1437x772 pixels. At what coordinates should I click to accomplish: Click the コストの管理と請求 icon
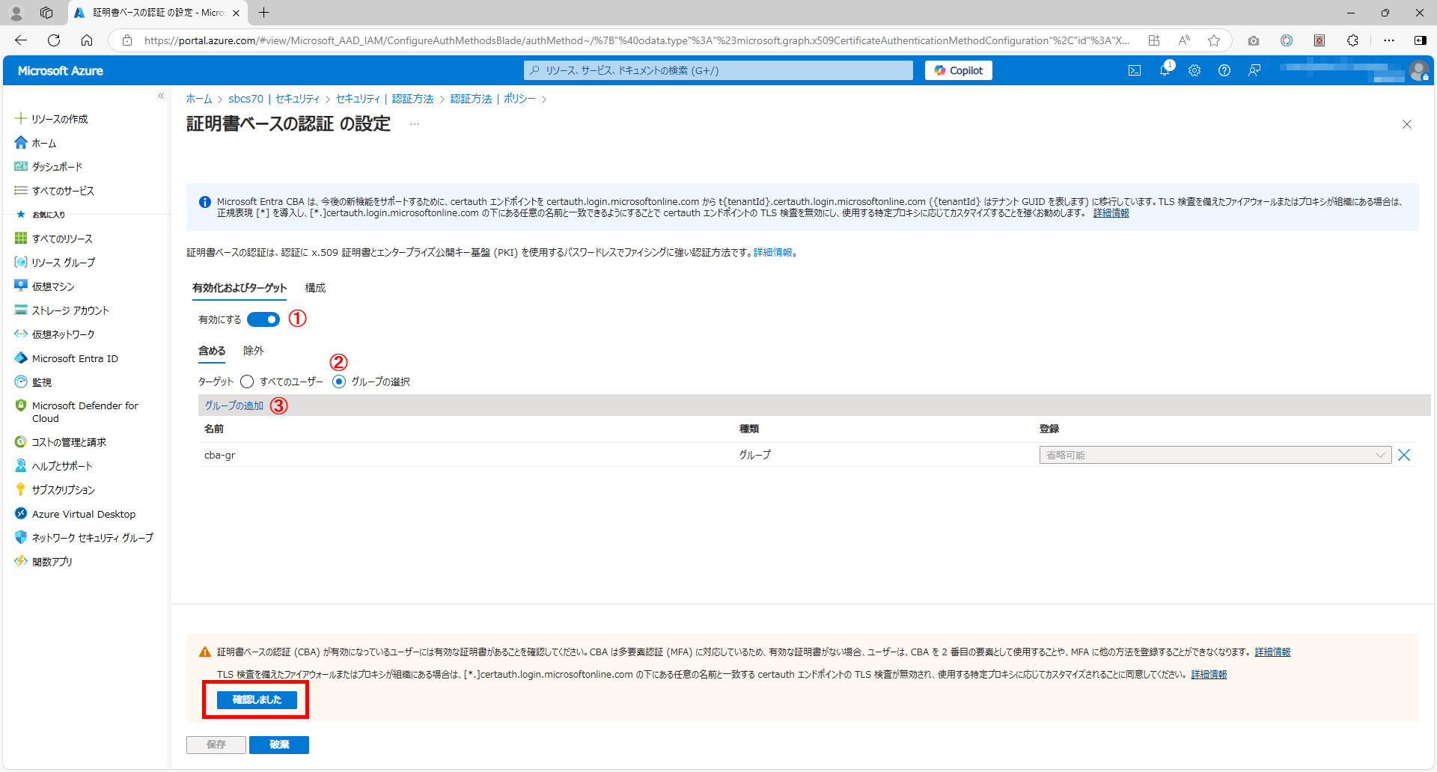click(x=21, y=441)
